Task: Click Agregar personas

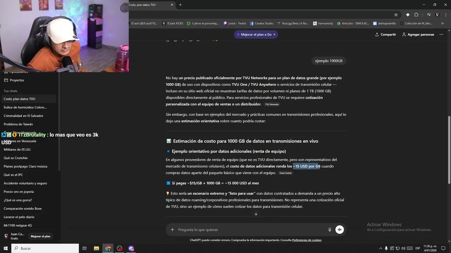Action: [x=418, y=34]
